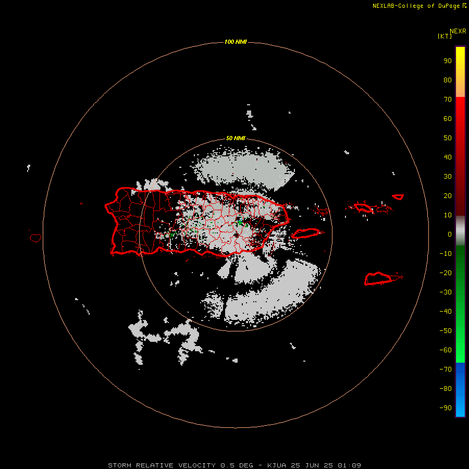Click the -70 value on velocity scale
Viewport: 469px width, 469px height.
(x=446, y=369)
